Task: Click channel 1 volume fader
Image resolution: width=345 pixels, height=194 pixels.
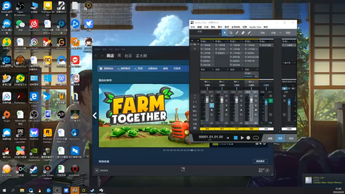Action: (x=207, y=100)
